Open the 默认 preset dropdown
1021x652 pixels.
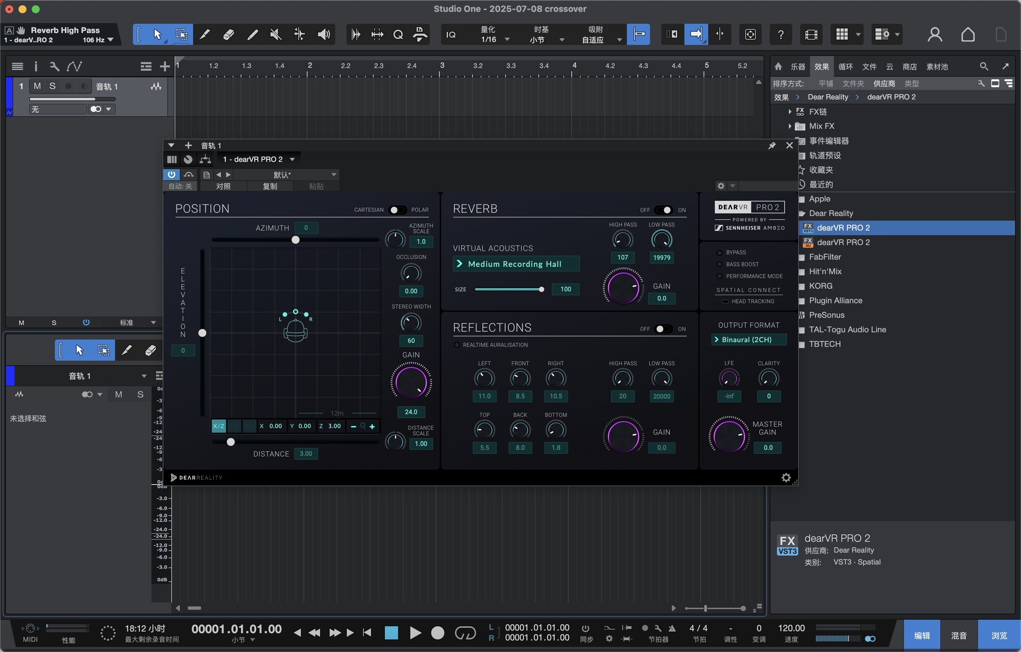[286, 175]
